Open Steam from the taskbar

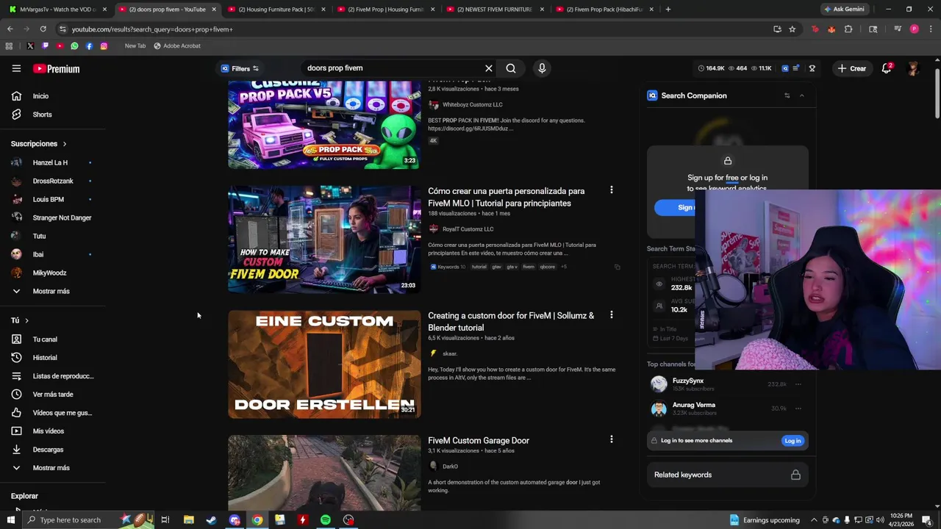tap(211, 519)
